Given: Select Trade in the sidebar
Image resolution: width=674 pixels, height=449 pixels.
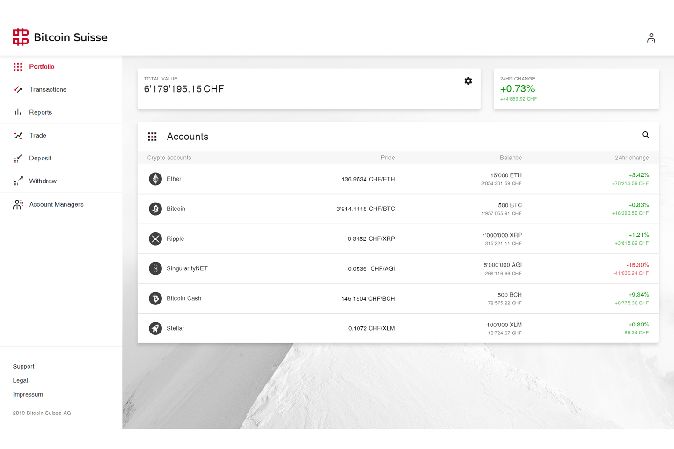Looking at the screenshot, I should (x=37, y=136).
